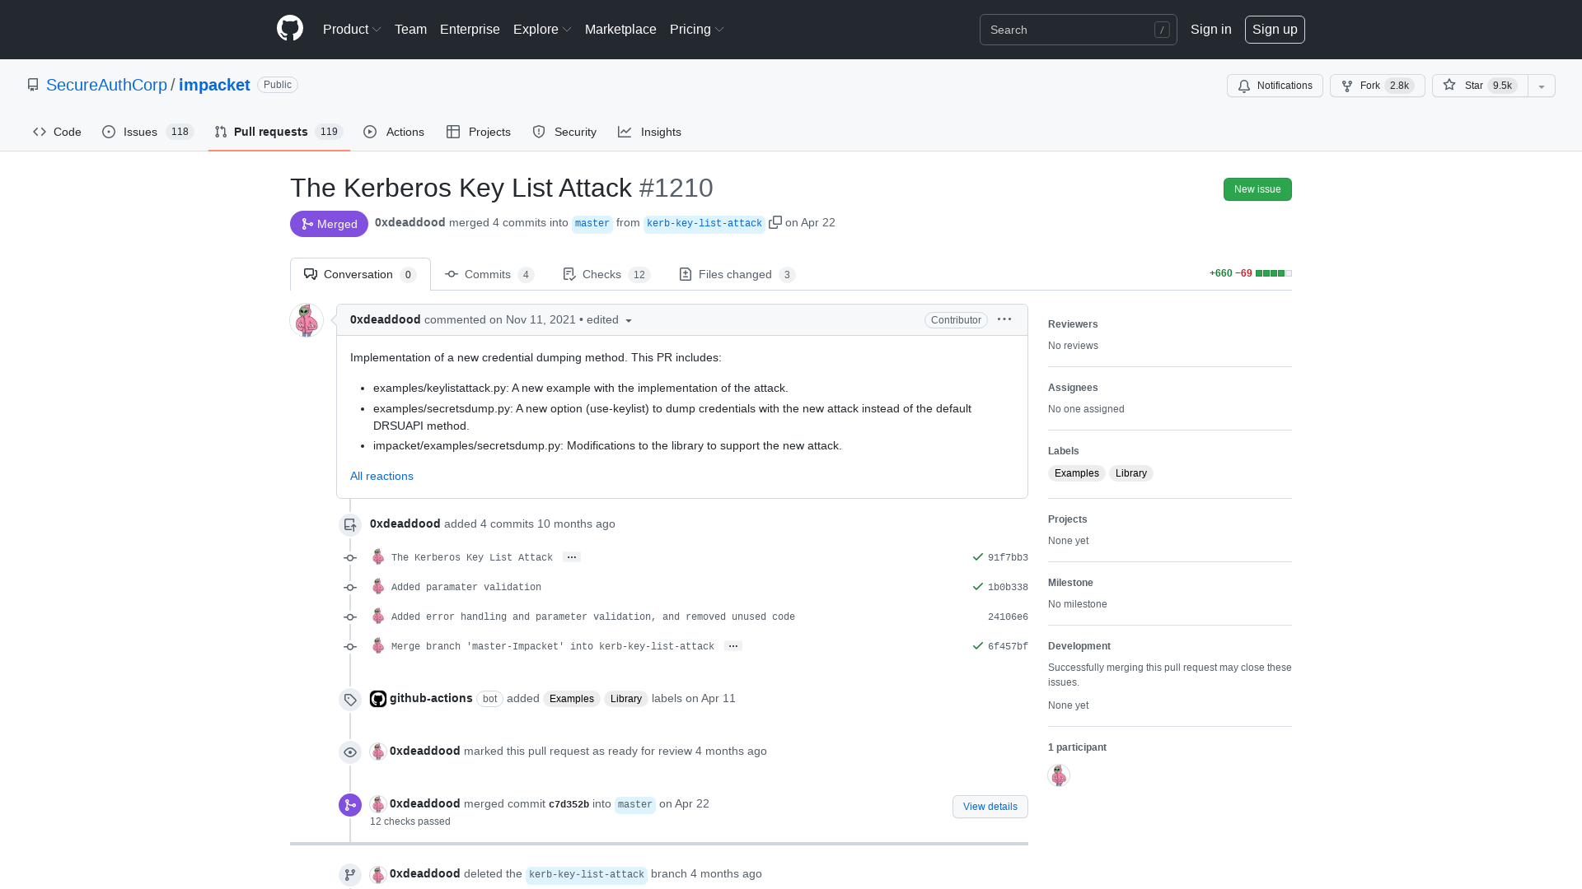
Task: Open the comment's three-dot options menu
Action: click(1004, 319)
